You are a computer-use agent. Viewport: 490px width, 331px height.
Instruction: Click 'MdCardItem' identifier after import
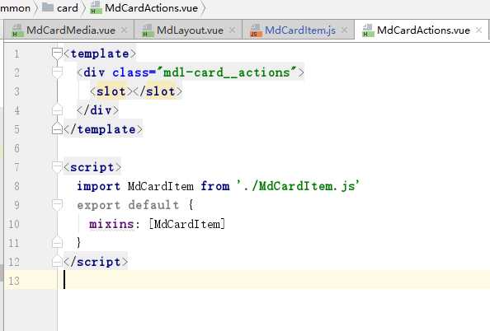[x=161, y=186]
